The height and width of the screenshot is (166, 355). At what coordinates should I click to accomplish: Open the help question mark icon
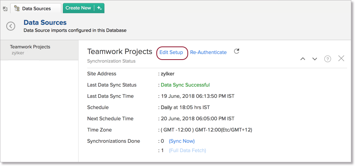coord(328,59)
